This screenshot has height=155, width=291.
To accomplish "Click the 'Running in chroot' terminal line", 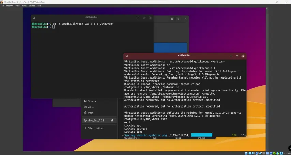I will click(x=163, y=84).
